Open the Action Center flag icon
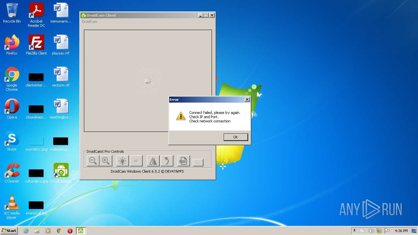The width and height of the screenshot is (418, 235). [387, 231]
